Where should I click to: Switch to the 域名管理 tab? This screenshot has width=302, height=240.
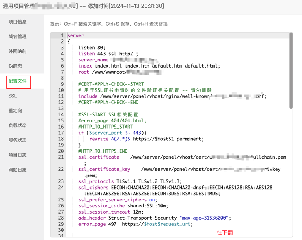click(17, 37)
